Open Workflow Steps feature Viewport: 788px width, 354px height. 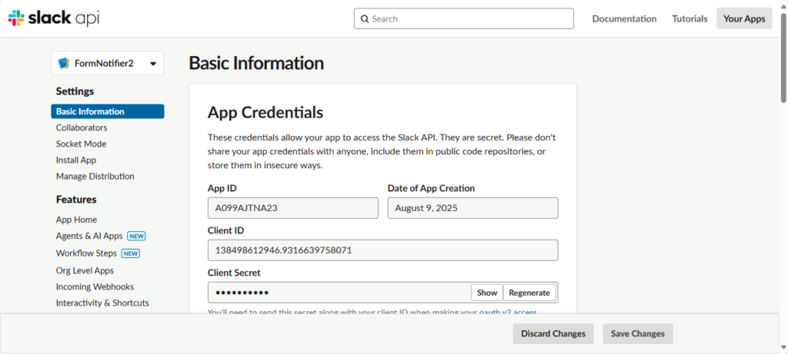tap(86, 253)
